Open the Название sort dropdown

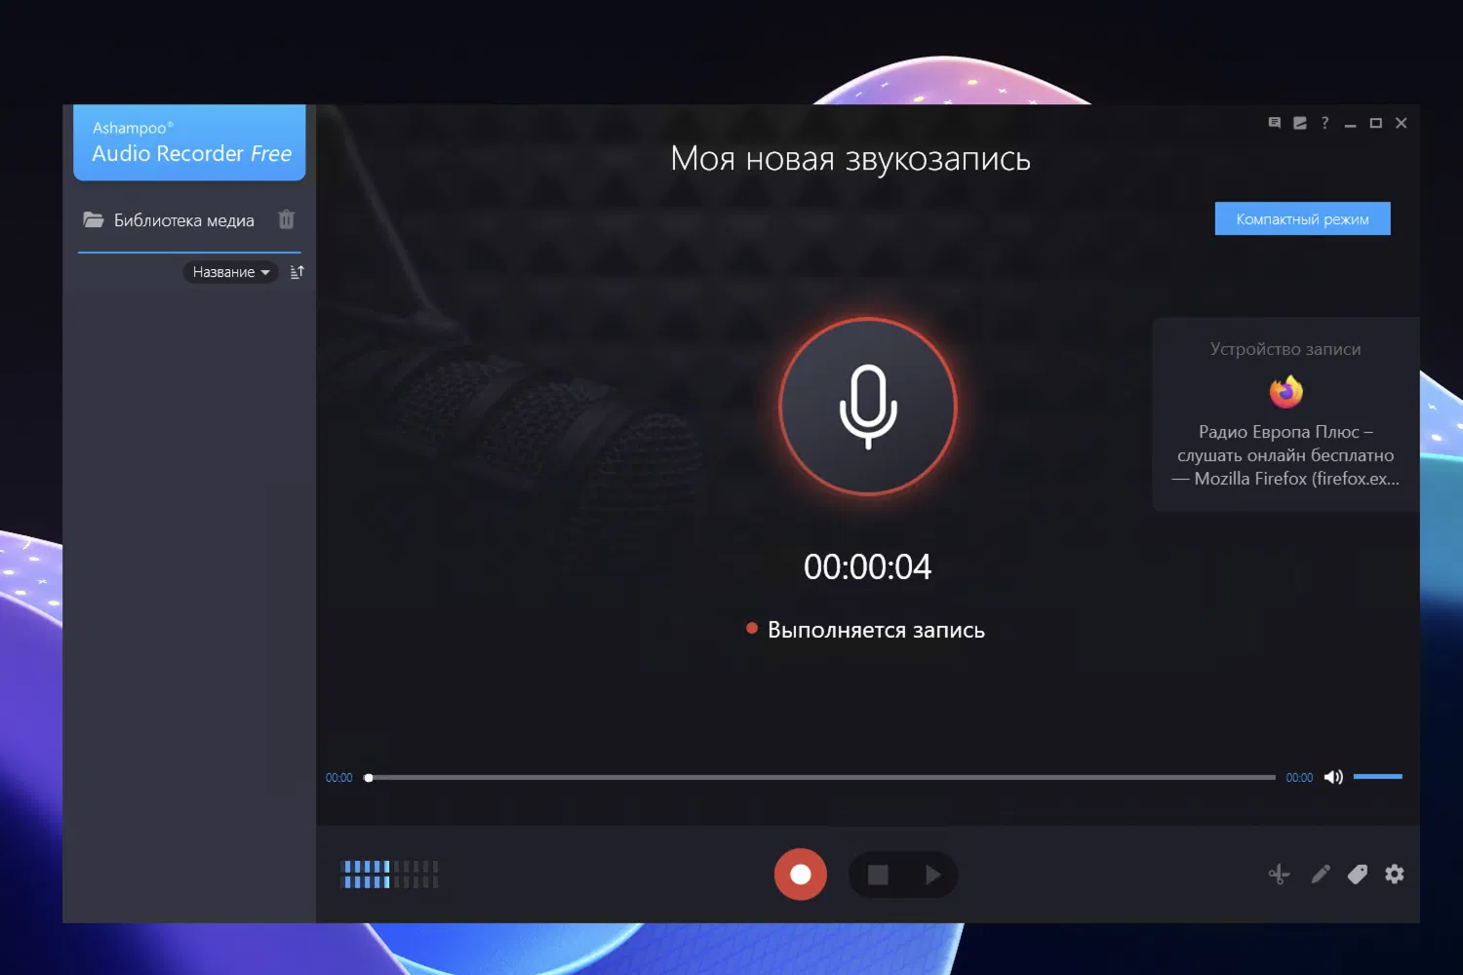click(x=230, y=272)
